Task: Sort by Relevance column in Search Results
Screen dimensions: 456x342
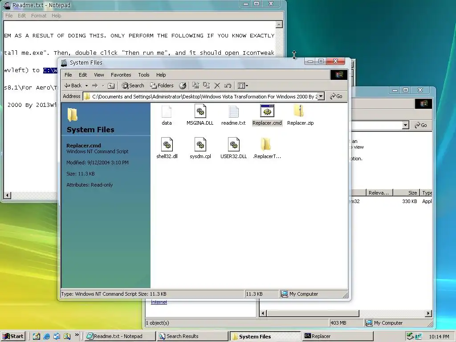Action: pos(379,192)
